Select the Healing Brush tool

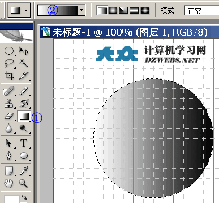[9, 91]
